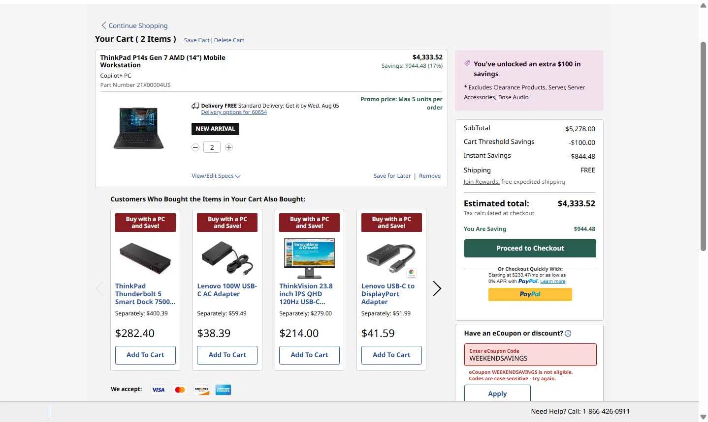Click the ThinkVision 23.8 monitor image
This screenshot has width=708, height=422.
pos(309,258)
